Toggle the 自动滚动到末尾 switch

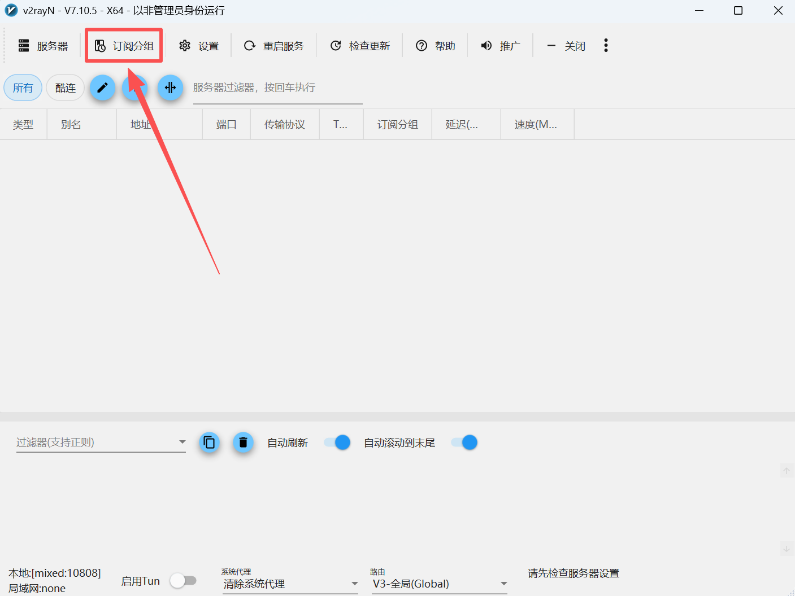[464, 442]
